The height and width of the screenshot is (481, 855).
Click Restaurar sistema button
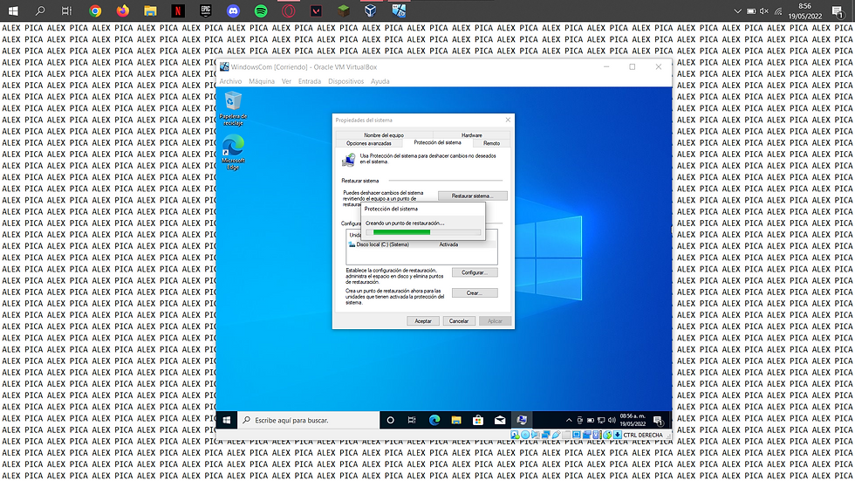coord(472,196)
